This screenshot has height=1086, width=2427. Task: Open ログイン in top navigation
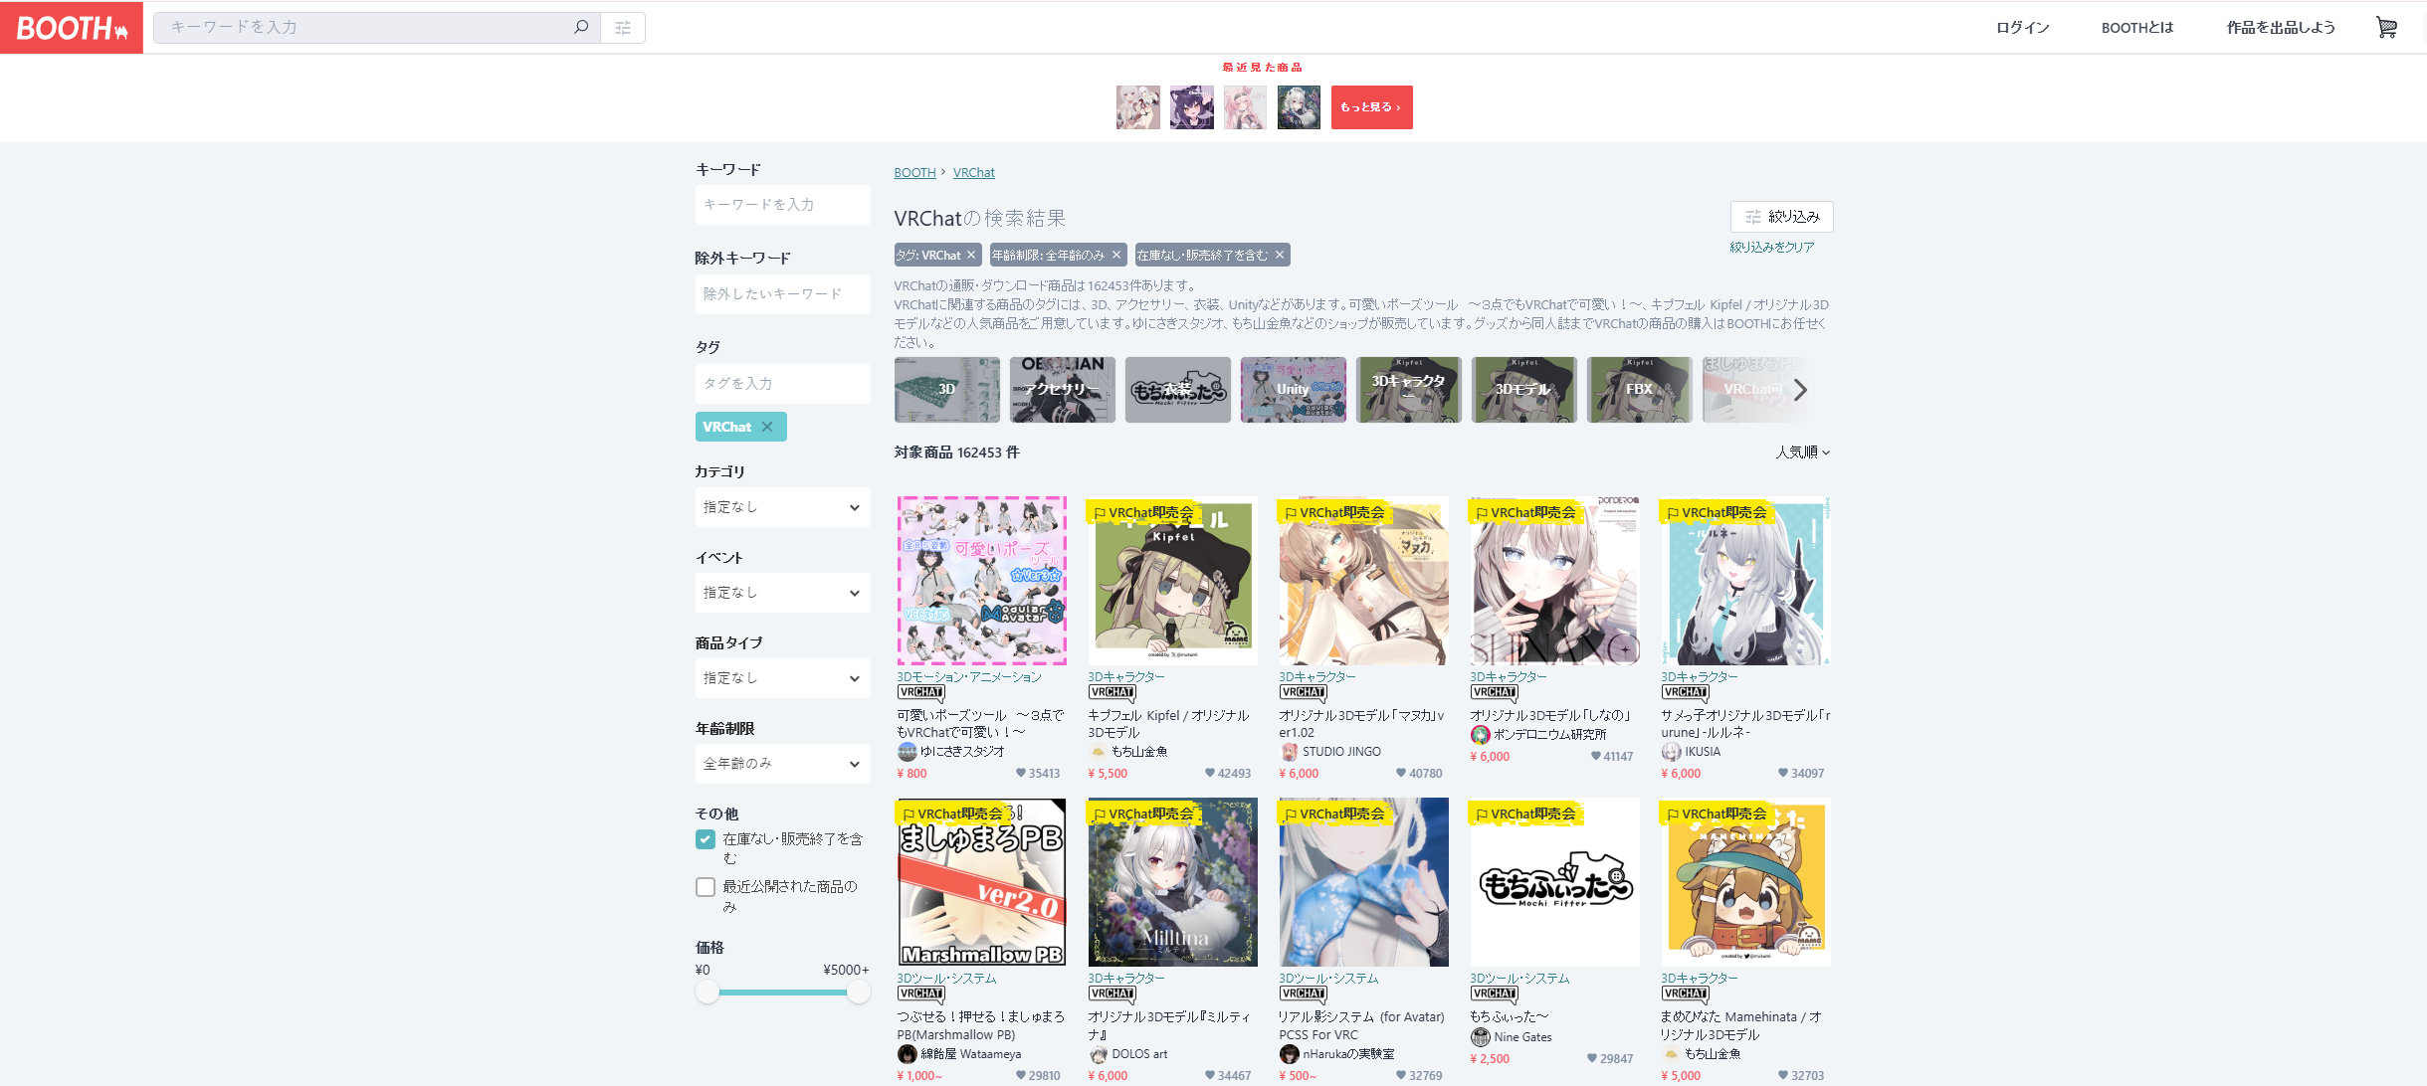coord(2022,28)
